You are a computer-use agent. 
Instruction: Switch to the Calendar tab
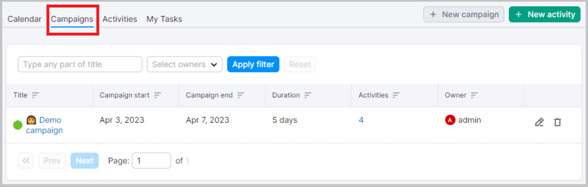[x=25, y=19]
